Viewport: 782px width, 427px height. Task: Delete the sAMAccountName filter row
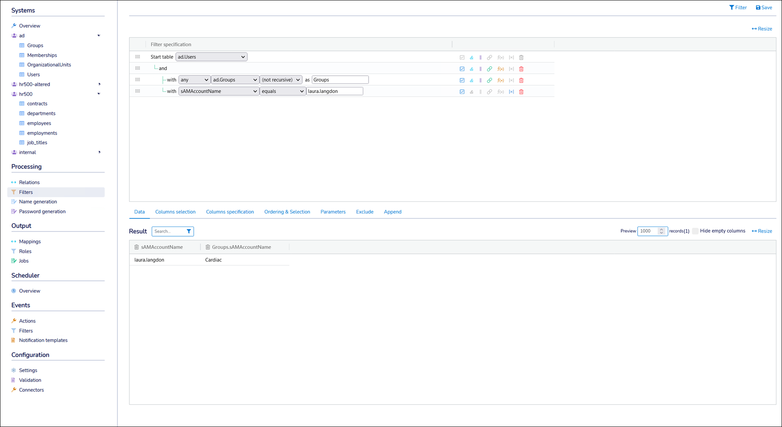point(521,92)
